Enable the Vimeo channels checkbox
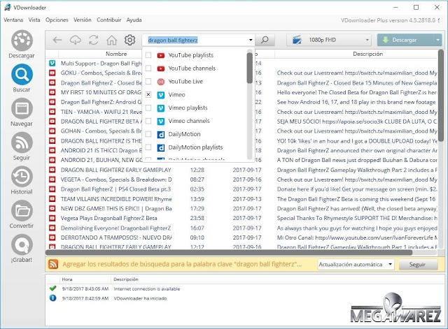448x329 pixels. point(148,121)
